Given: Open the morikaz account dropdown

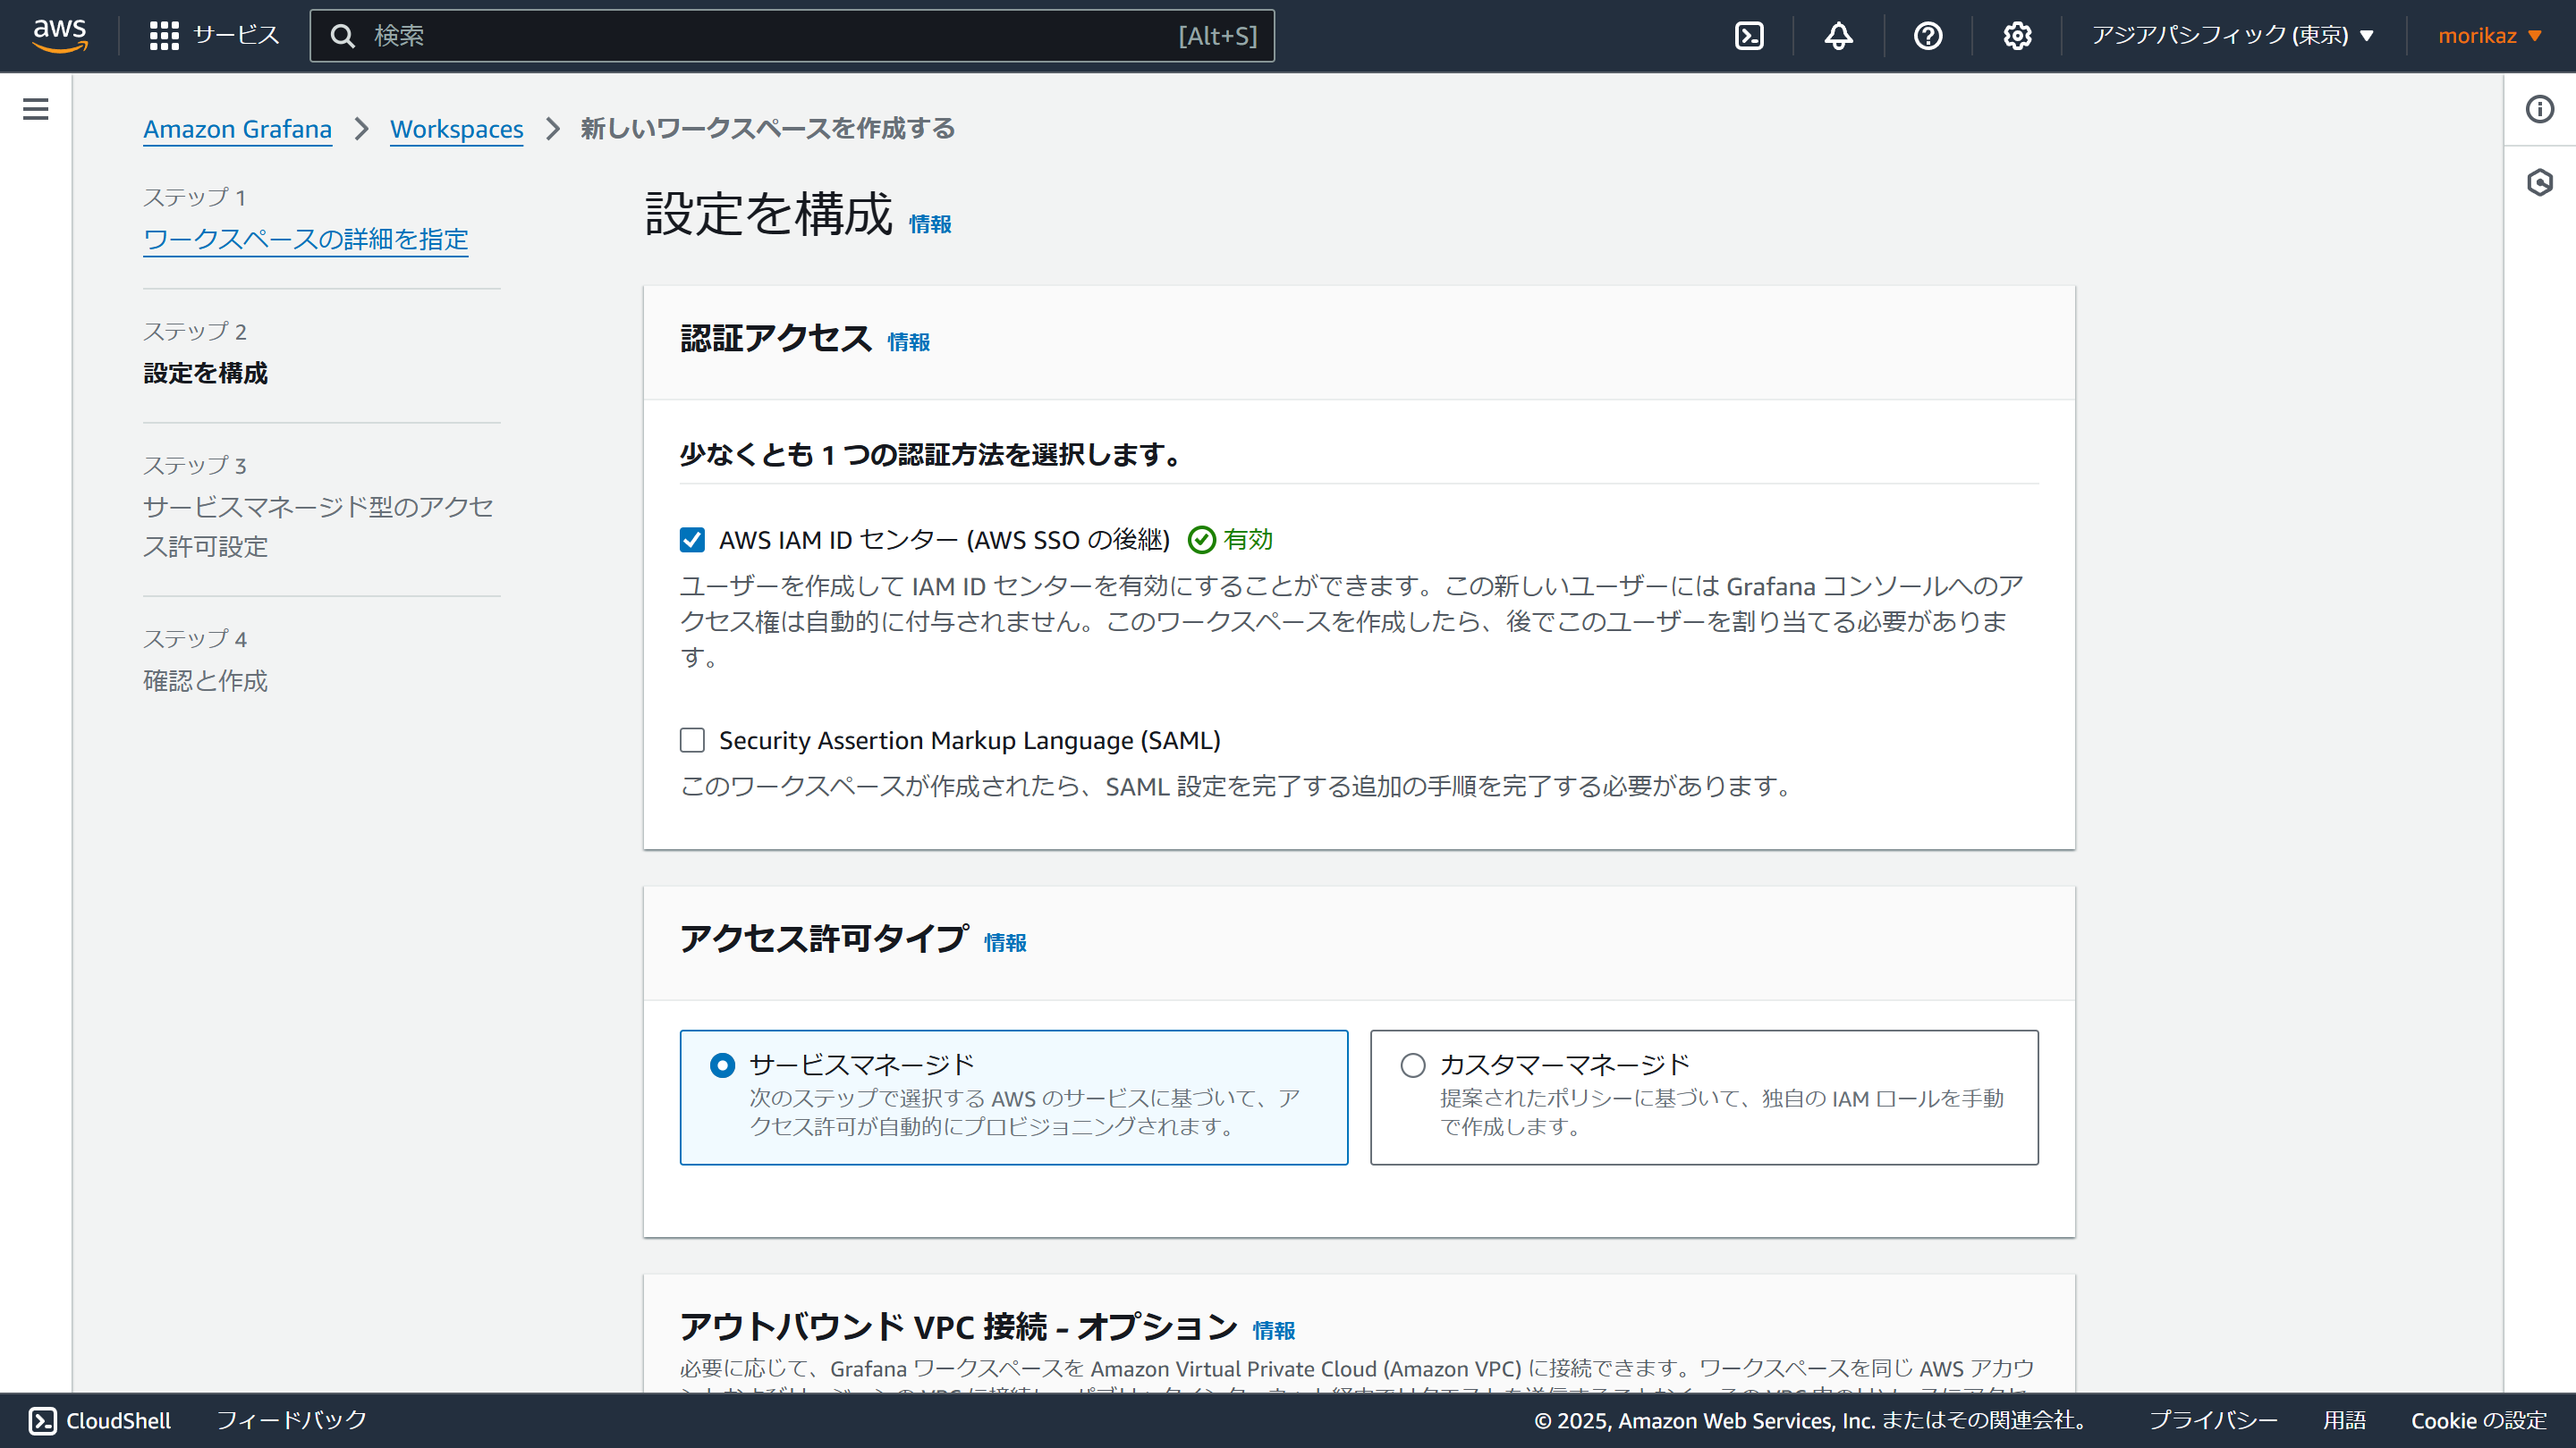Looking at the screenshot, I should coord(2489,36).
